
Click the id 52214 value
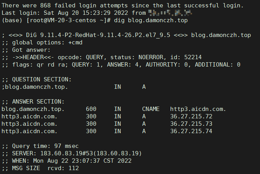[186, 57]
